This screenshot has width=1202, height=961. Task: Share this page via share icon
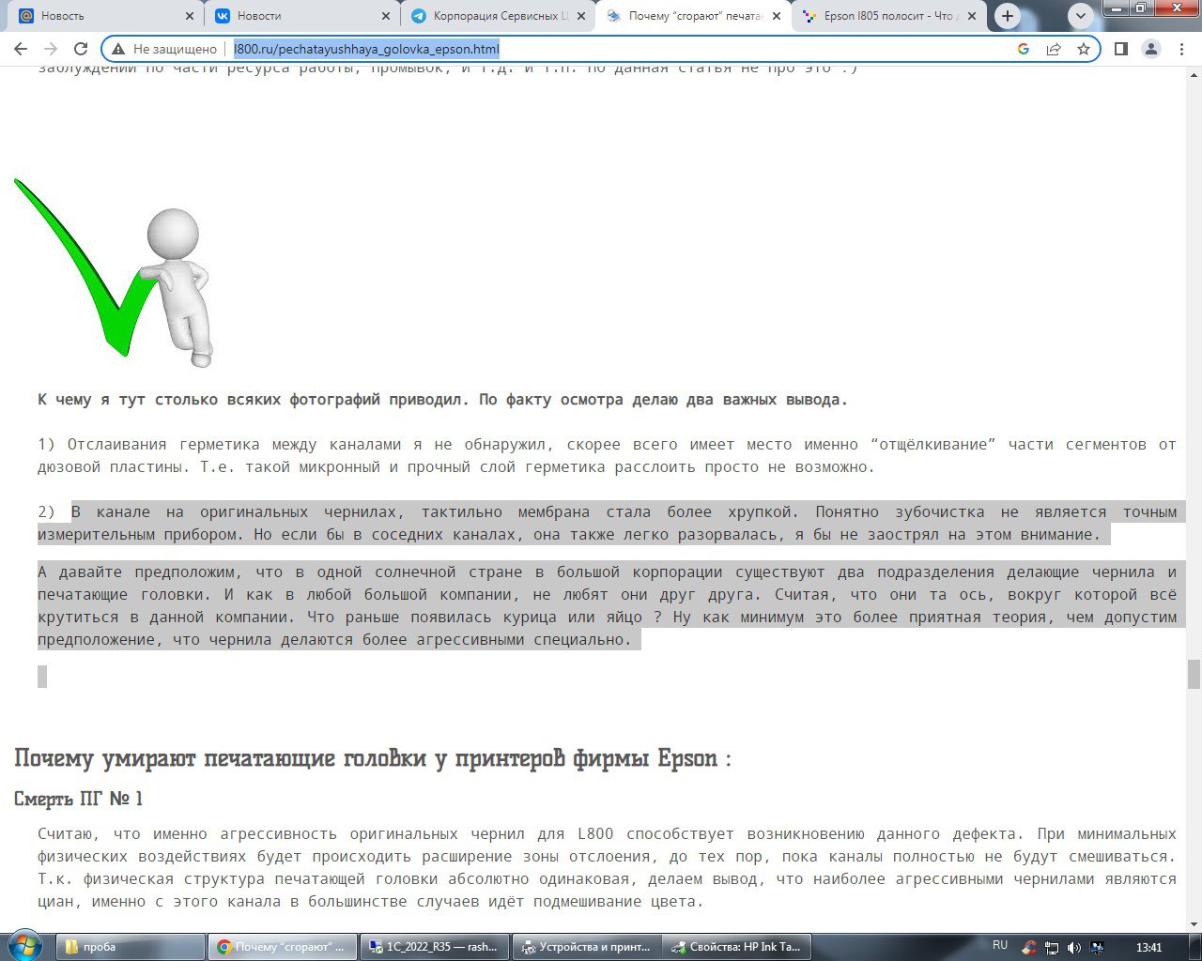pyautogui.click(x=1054, y=49)
